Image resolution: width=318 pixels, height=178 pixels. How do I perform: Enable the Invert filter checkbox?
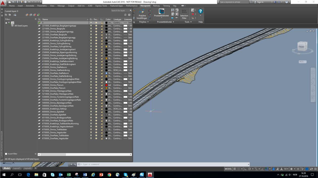[x=6, y=154]
